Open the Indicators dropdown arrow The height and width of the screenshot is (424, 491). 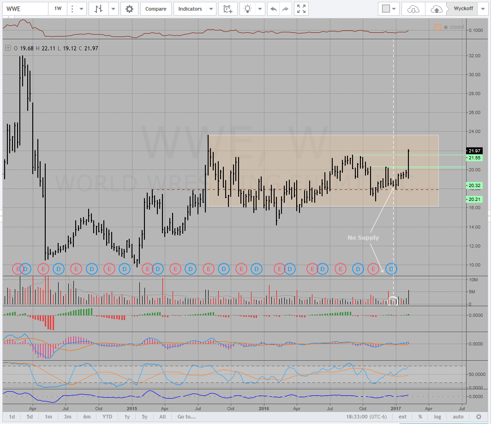point(211,9)
